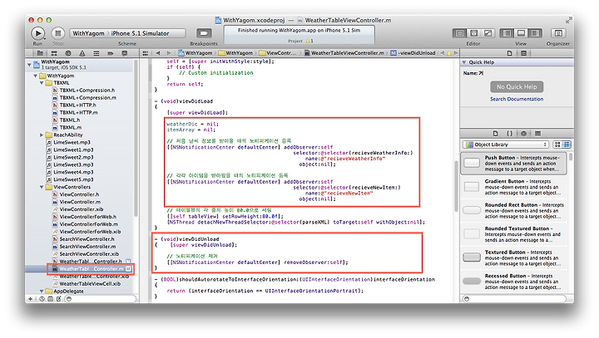Go forward in editor history

pos(168,53)
